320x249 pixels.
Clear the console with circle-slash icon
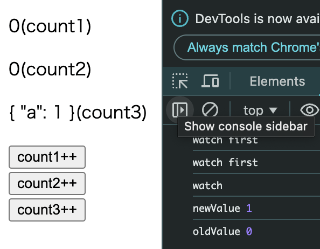click(x=210, y=110)
